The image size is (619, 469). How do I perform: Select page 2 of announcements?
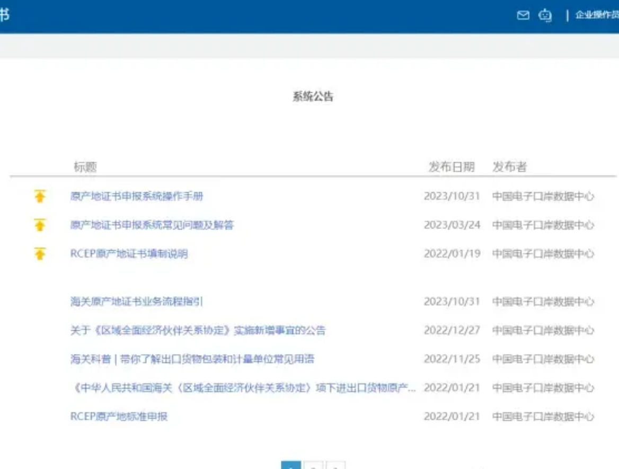click(x=314, y=466)
